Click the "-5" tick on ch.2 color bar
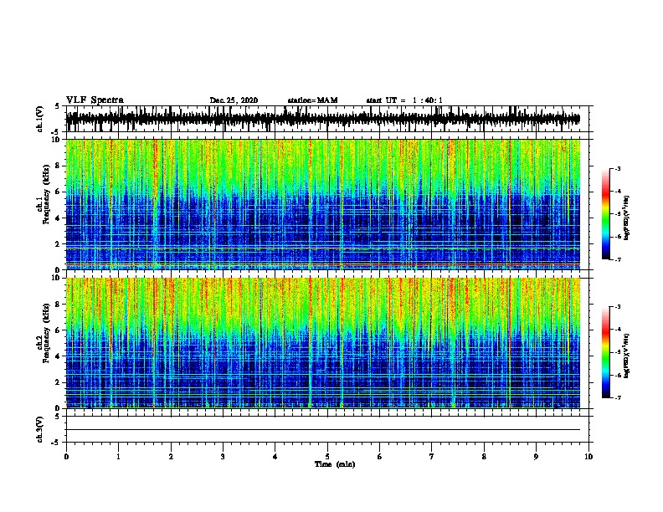The height and width of the screenshot is (512, 663). pos(617,352)
